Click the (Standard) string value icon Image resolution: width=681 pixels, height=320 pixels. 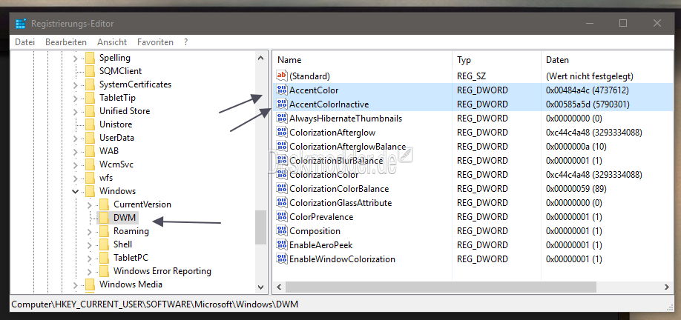(282, 76)
